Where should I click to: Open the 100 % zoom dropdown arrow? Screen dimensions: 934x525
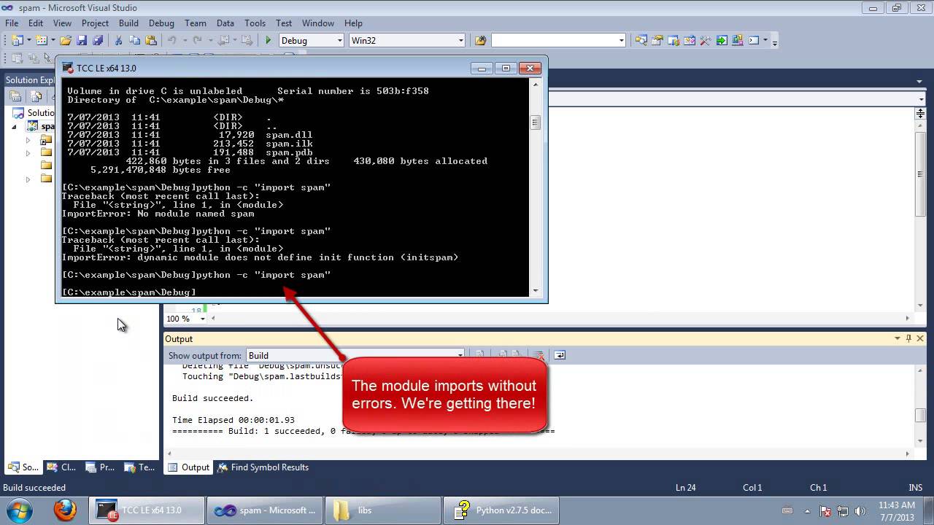(x=203, y=319)
